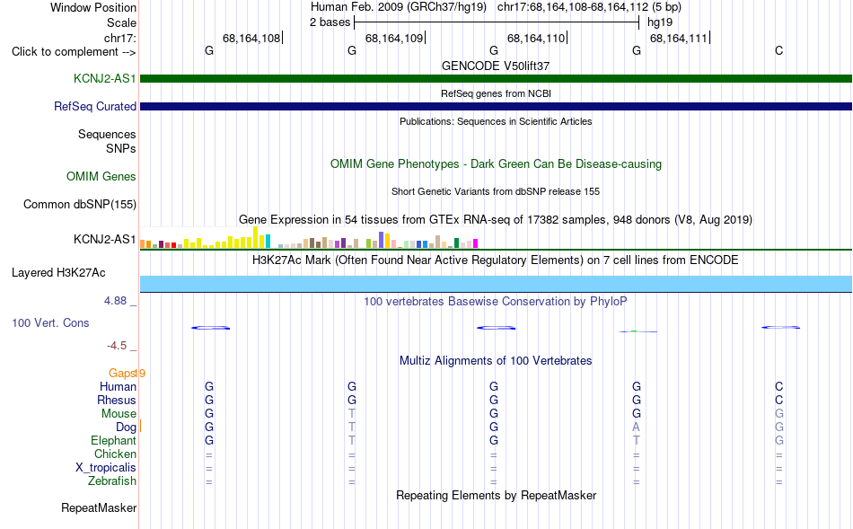This screenshot has height=529, width=853.
Task: Click the A base in the Dog row
Action: [x=636, y=428]
